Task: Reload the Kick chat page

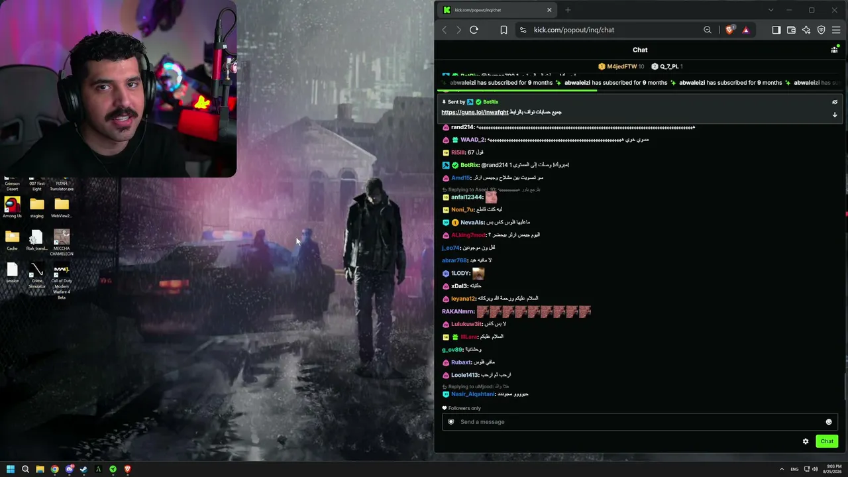Action: coord(474,30)
